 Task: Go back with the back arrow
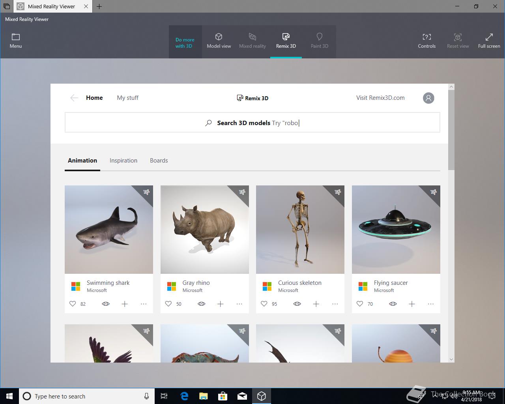(74, 98)
